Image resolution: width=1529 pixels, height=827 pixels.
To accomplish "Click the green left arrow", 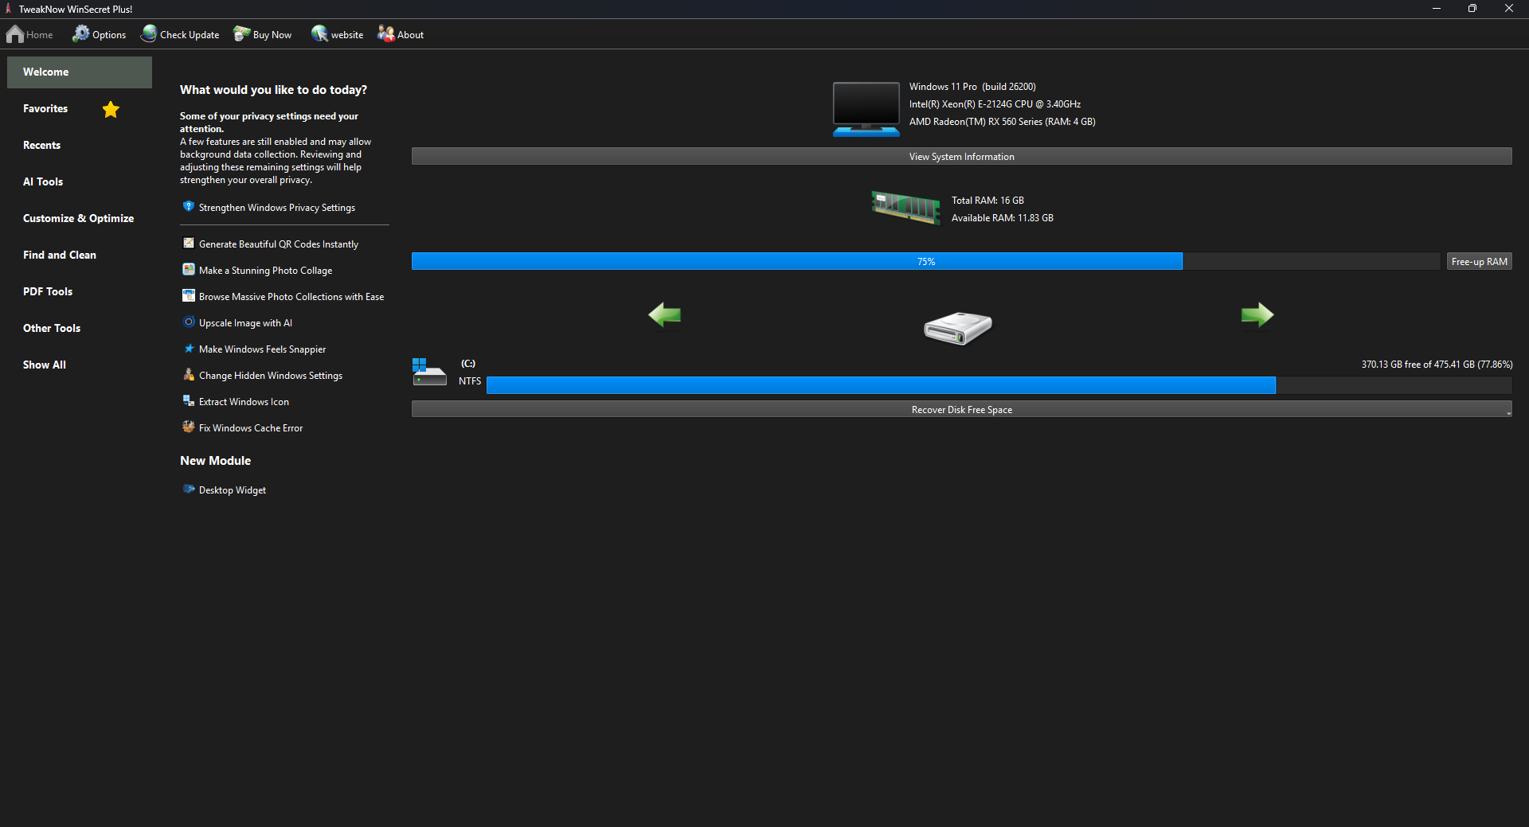I will tap(664, 315).
